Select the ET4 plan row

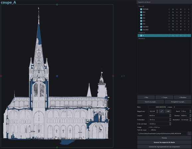164,24
